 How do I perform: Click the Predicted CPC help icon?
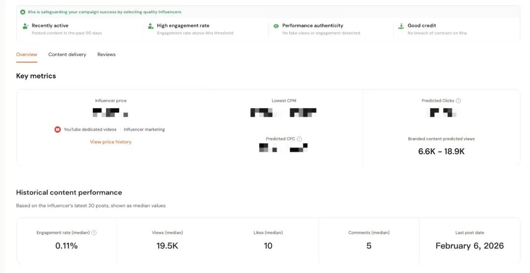pos(299,139)
